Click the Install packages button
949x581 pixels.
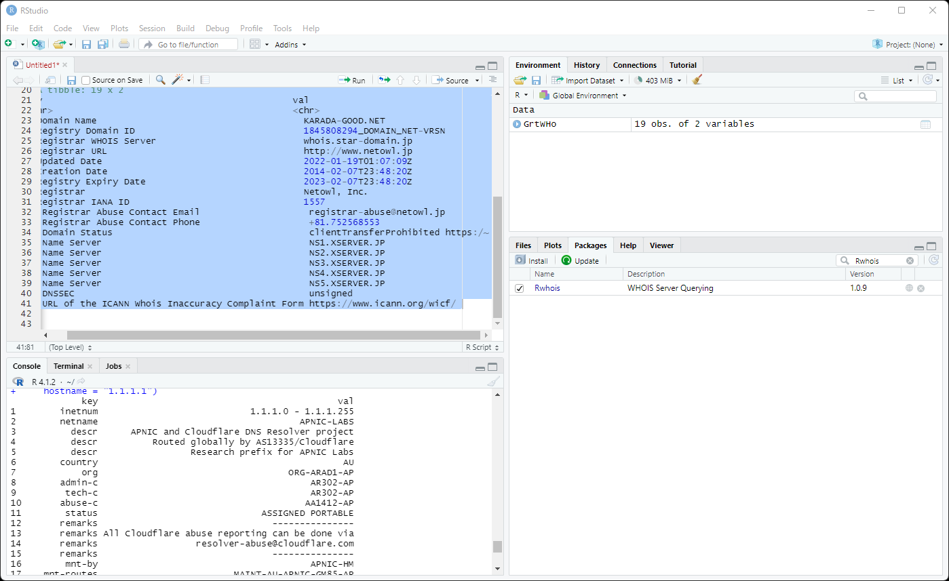click(531, 260)
